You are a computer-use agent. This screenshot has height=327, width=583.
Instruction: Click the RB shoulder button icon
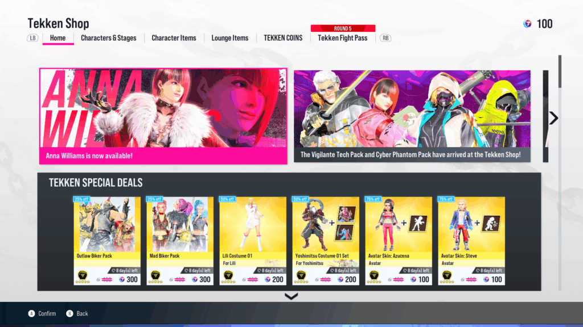(385, 38)
